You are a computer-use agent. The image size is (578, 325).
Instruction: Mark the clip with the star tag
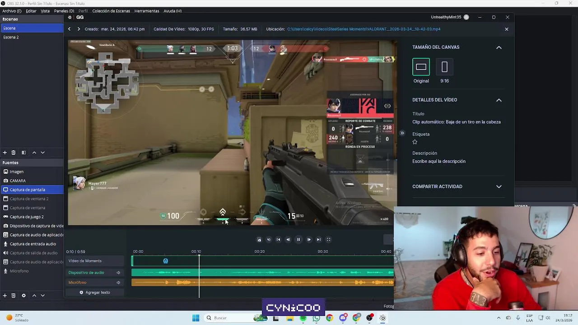[x=415, y=142]
